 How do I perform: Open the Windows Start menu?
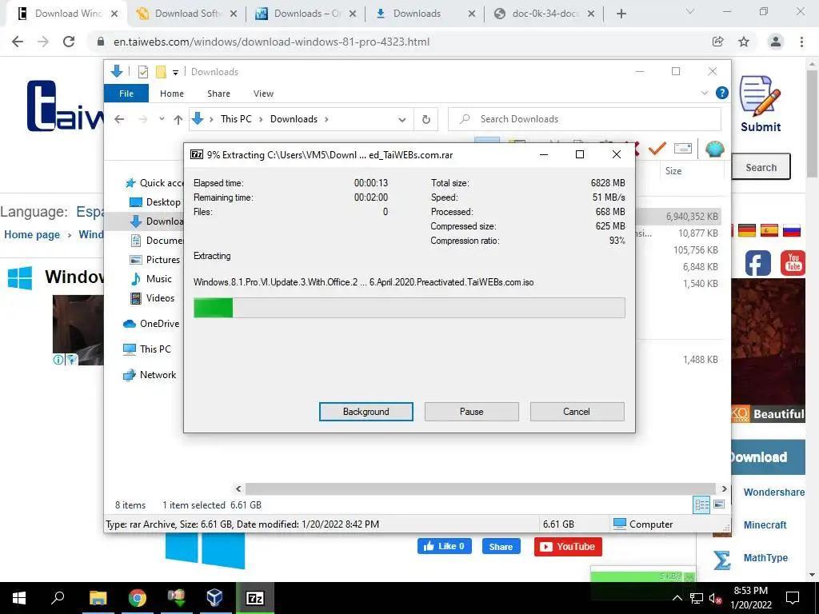[x=19, y=598]
